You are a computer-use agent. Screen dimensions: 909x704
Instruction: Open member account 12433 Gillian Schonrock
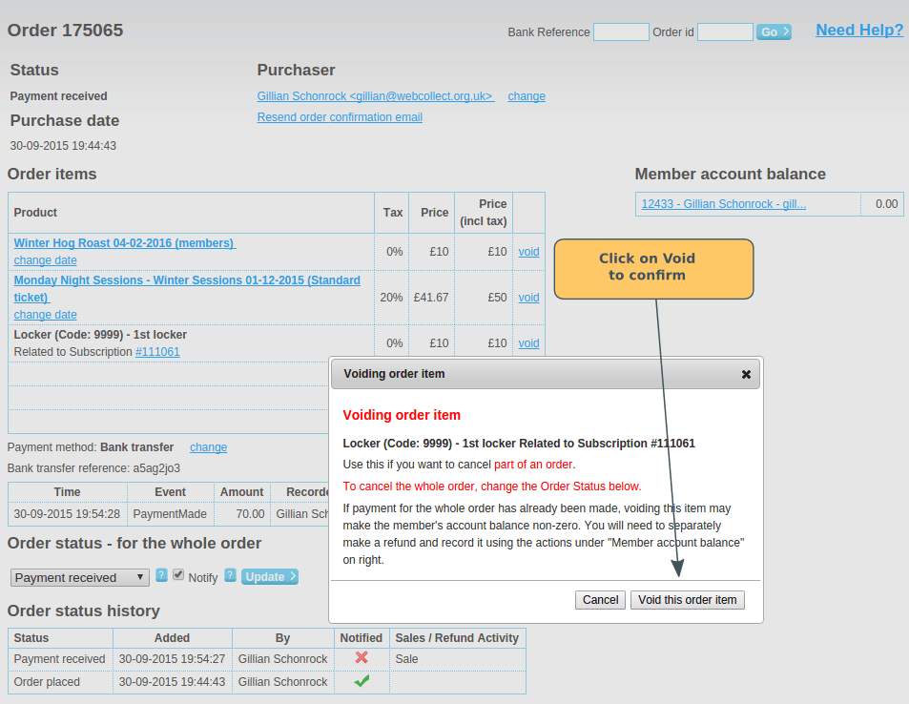point(724,204)
